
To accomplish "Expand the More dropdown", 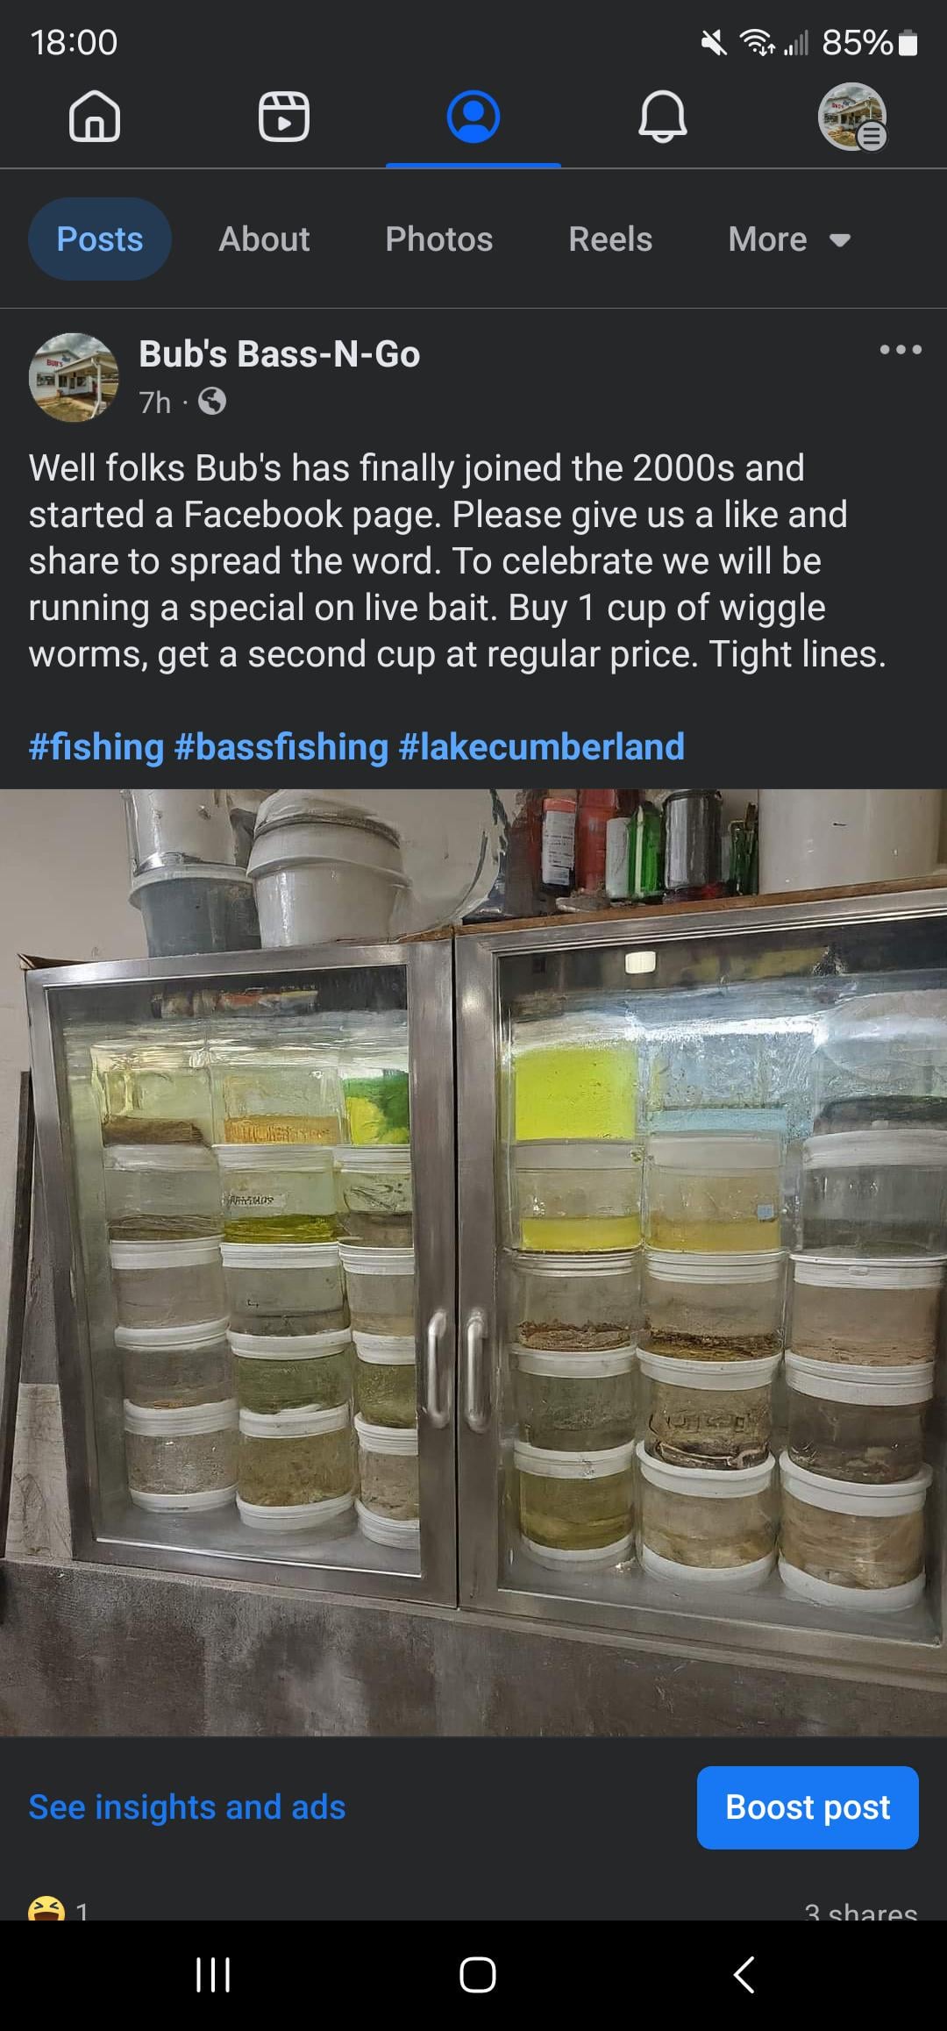I will 789,239.
